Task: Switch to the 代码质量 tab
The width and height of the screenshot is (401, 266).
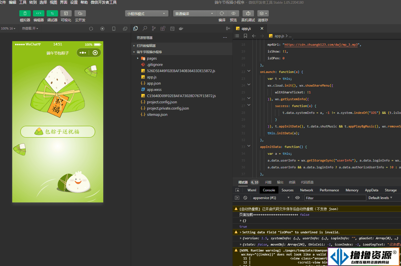Action: [307, 182]
